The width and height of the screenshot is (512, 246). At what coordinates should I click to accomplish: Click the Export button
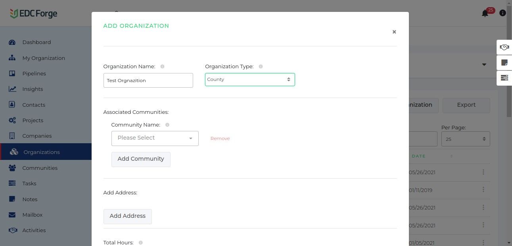click(x=466, y=105)
